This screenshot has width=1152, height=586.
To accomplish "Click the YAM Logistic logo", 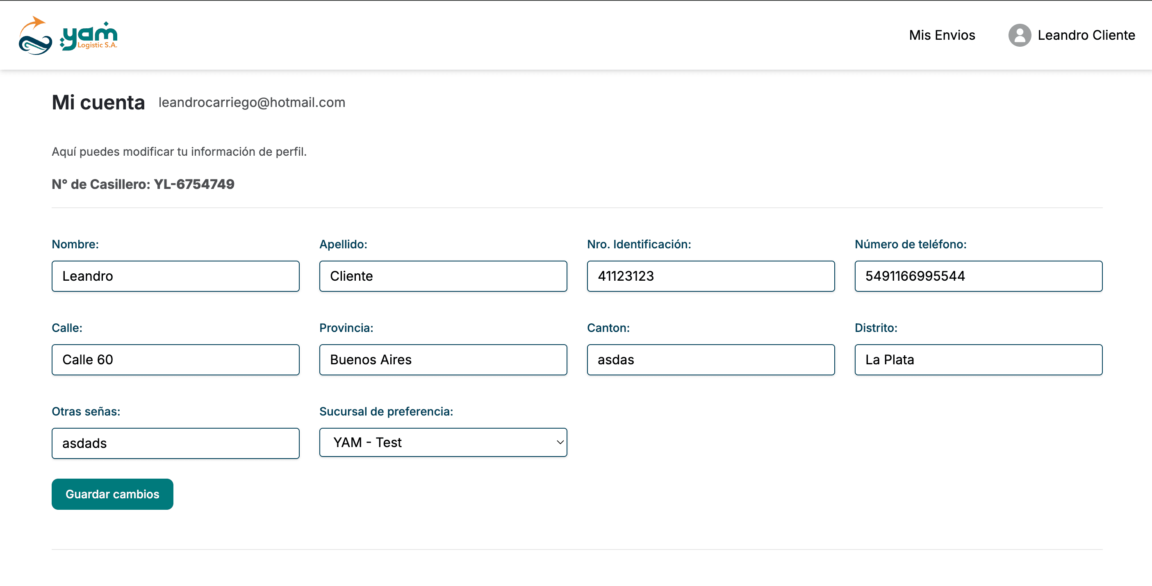I will click(68, 36).
